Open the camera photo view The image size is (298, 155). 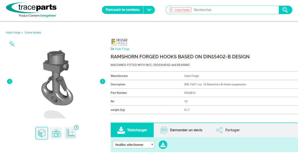pos(56,133)
